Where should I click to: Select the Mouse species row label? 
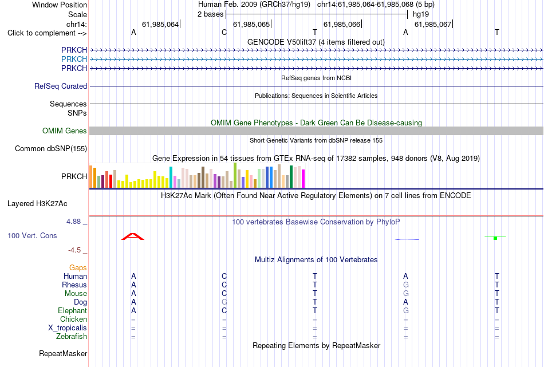pos(76,294)
